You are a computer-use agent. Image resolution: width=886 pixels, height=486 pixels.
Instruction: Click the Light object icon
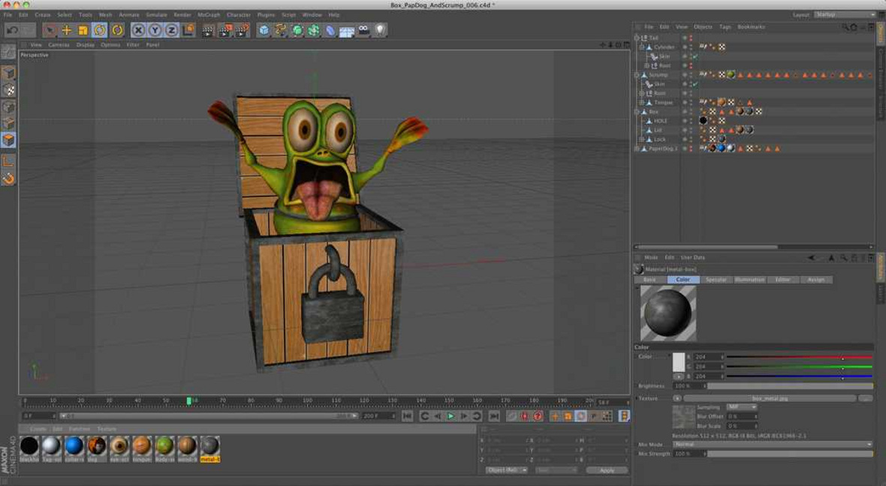coord(380,30)
